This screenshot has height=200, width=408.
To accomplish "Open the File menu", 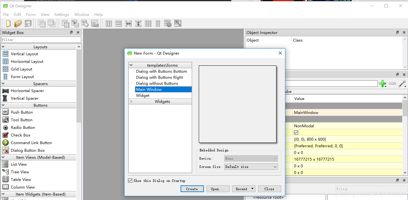I will point(6,15).
